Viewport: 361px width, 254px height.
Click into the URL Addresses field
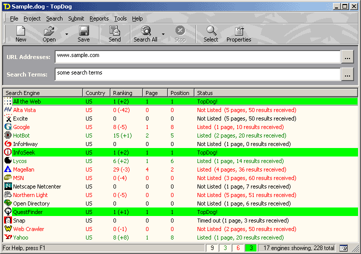click(197, 56)
